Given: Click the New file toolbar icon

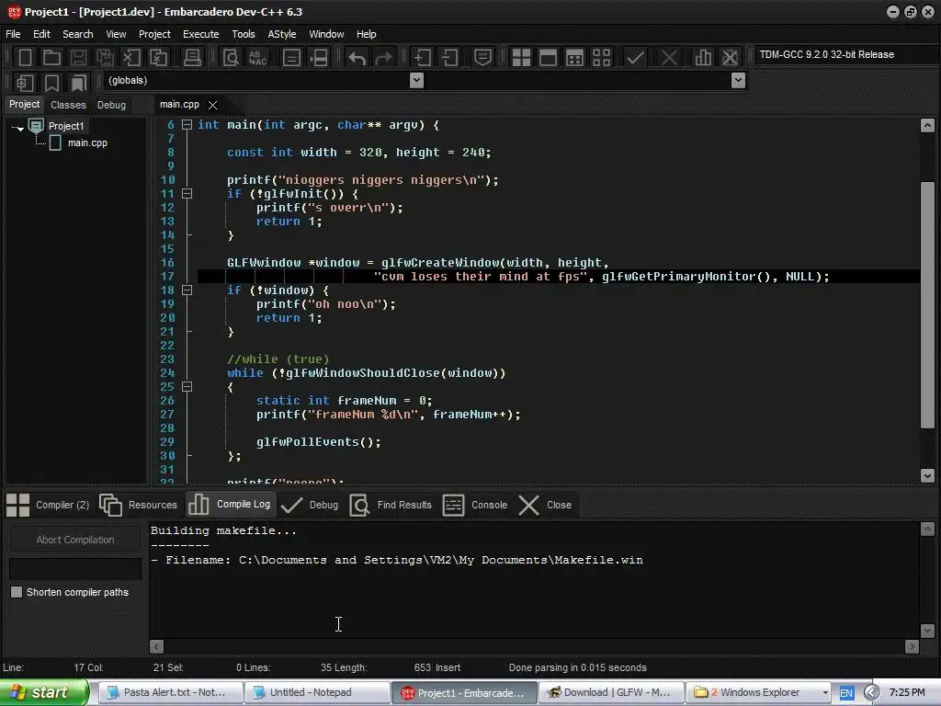Looking at the screenshot, I should tap(25, 58).
